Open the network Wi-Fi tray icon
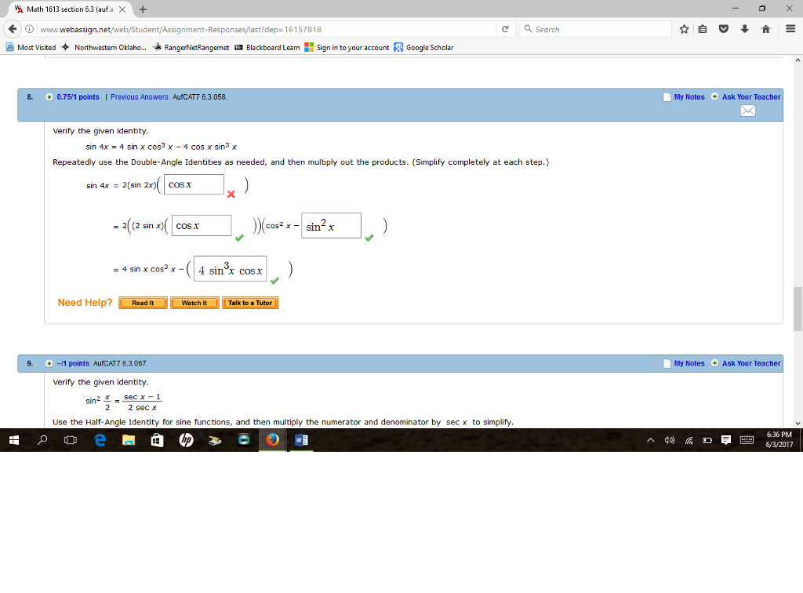The image size is (803, 593). click(x=689, y=440)
